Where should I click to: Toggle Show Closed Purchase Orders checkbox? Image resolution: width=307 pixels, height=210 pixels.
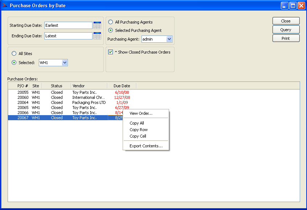pos(110,52)
